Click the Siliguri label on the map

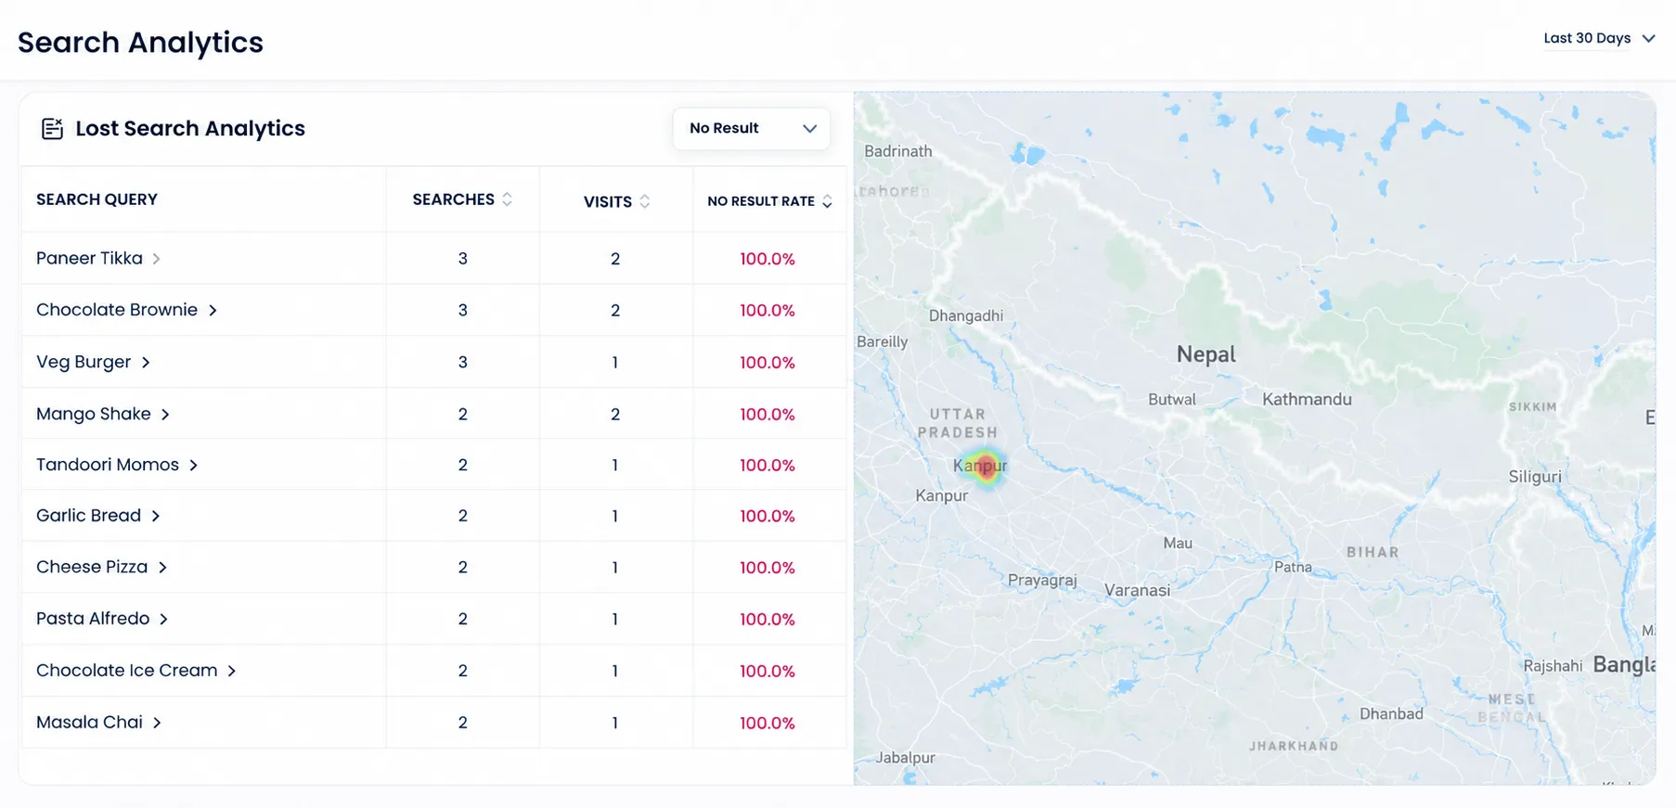[x=1535, y=477]
